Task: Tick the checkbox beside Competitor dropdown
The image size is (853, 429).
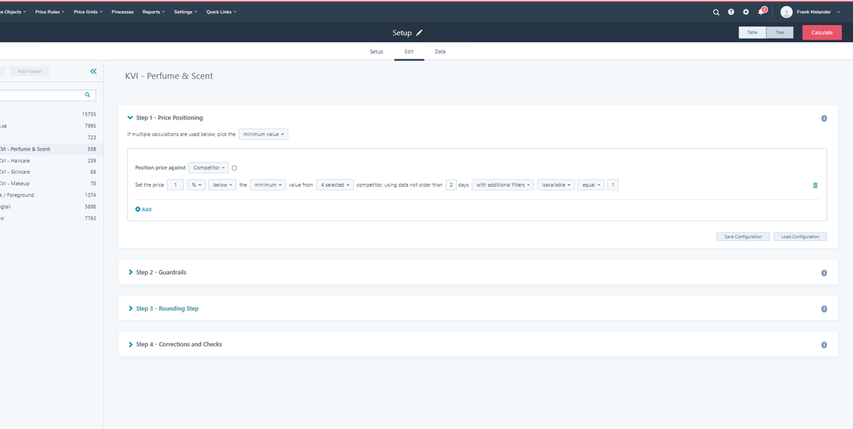Action: [x=235, y=168]
